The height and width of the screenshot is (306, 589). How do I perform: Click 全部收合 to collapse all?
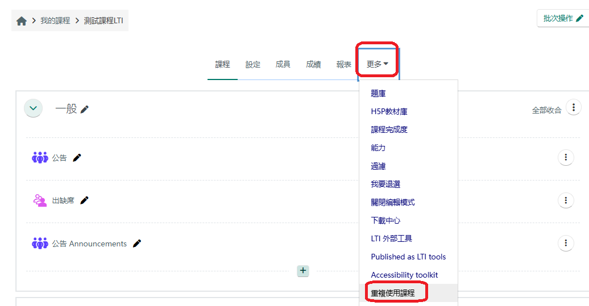point(546,110)
